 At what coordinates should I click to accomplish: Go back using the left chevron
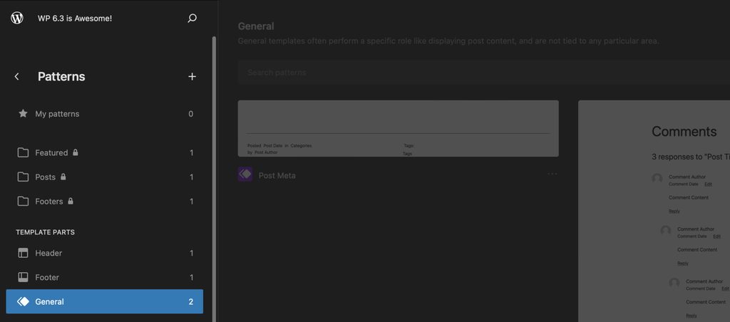pyautogui.click(x=17, y=77)
